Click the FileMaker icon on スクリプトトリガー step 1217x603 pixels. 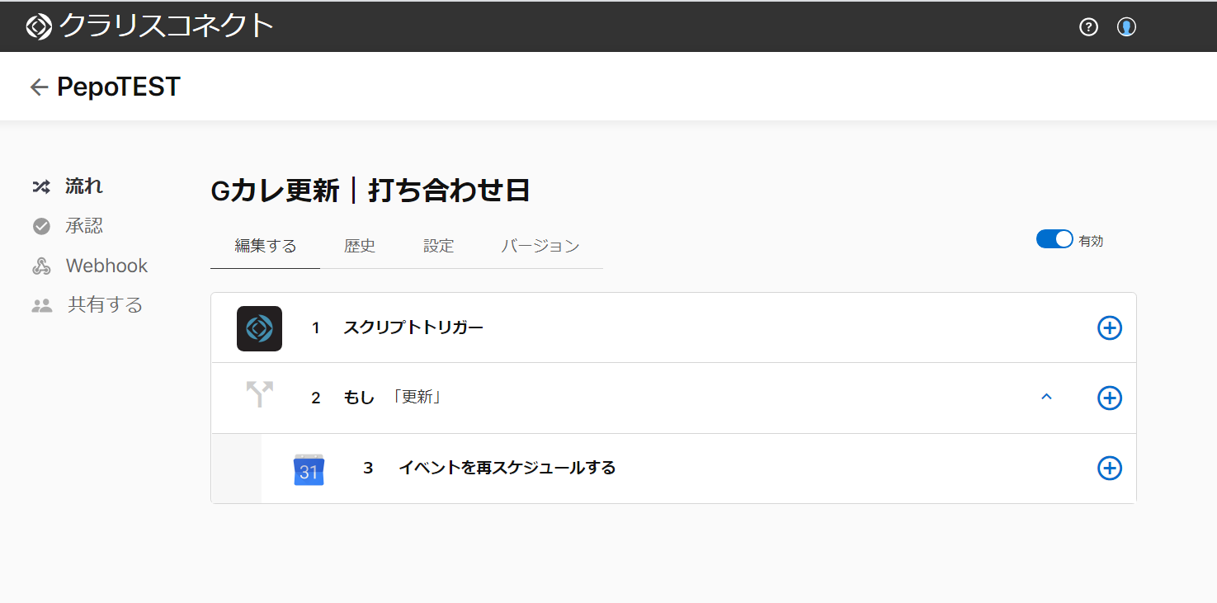click(259, 328)
